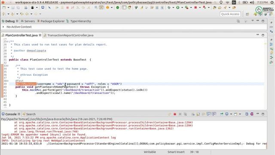This screenshot has width=275, height=155.
Task: Click the Open Console icon
Action: click(235, 114)
